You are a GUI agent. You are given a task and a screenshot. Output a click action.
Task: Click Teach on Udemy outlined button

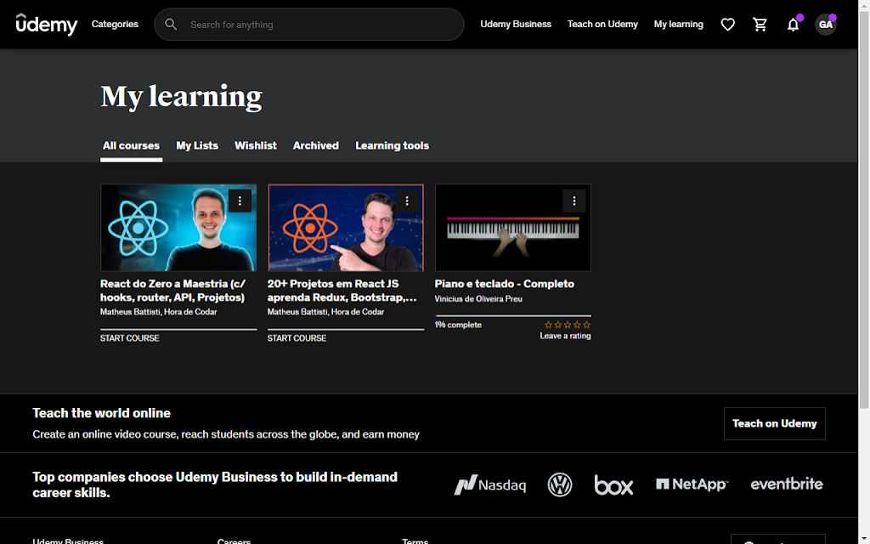pyautogui.click(x=775, y=423)
